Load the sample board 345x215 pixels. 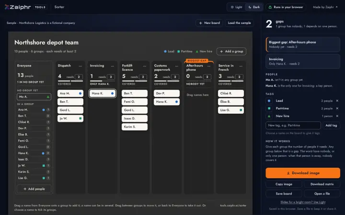click(x=240, y=23)
